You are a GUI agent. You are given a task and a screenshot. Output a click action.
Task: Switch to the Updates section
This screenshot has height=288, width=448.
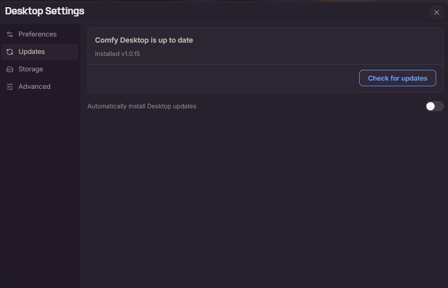point(40,52)
